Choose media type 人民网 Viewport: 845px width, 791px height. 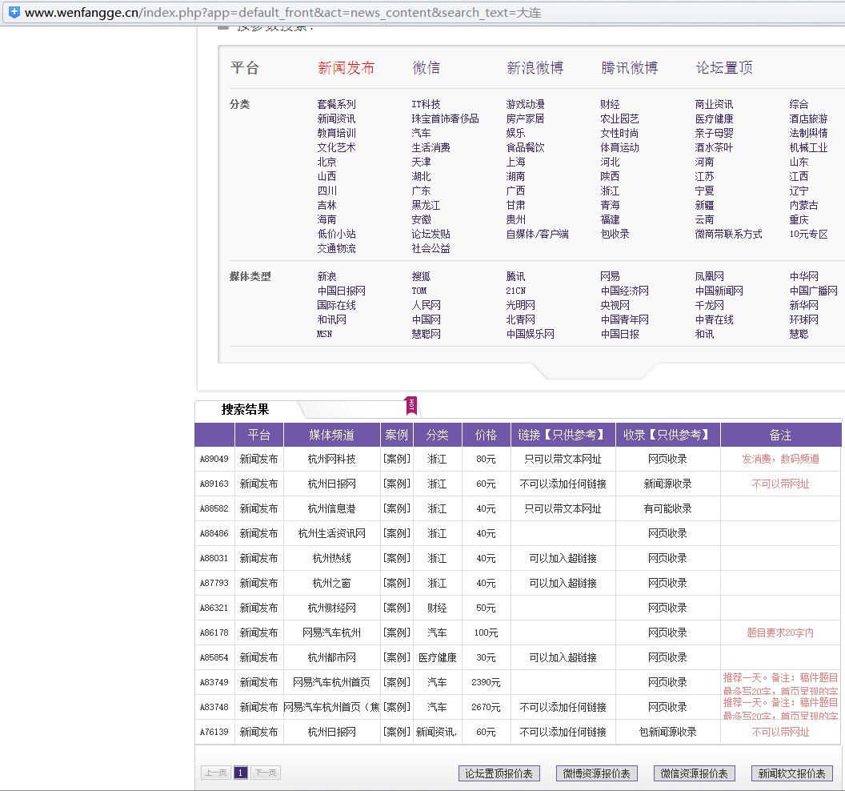(426, 306)
